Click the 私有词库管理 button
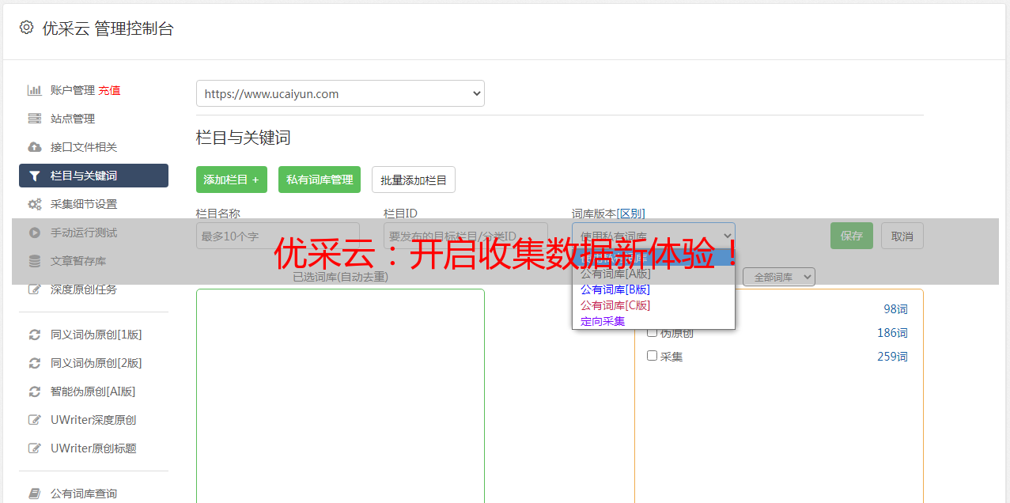 [320, 180]
